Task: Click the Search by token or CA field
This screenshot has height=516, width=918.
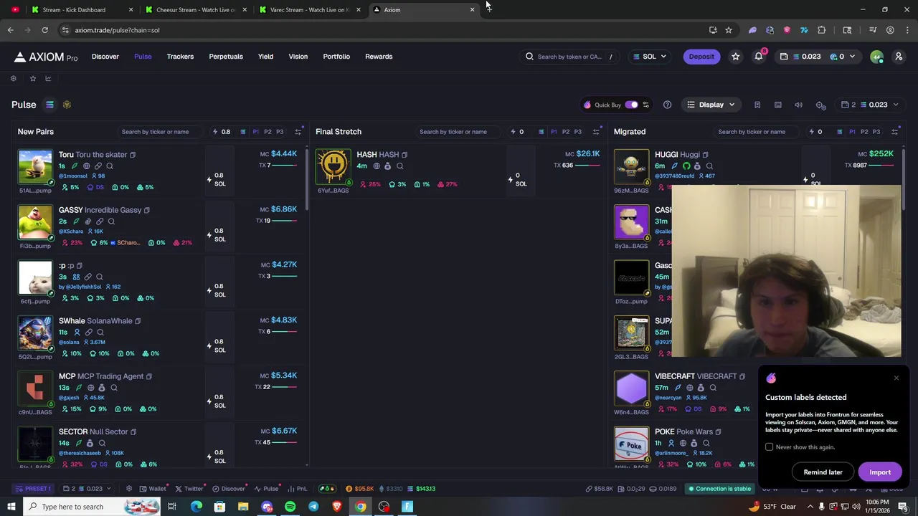Action: pos(570,57)
